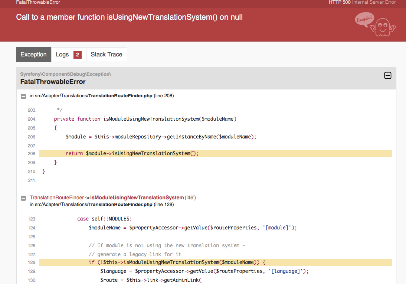Click comment line 127 "generate a legacy link"
Viewport: 406px width, 284px height.
[x=135, y=254]
